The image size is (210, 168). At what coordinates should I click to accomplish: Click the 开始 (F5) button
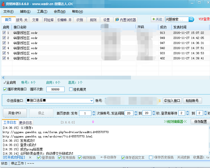14,113
